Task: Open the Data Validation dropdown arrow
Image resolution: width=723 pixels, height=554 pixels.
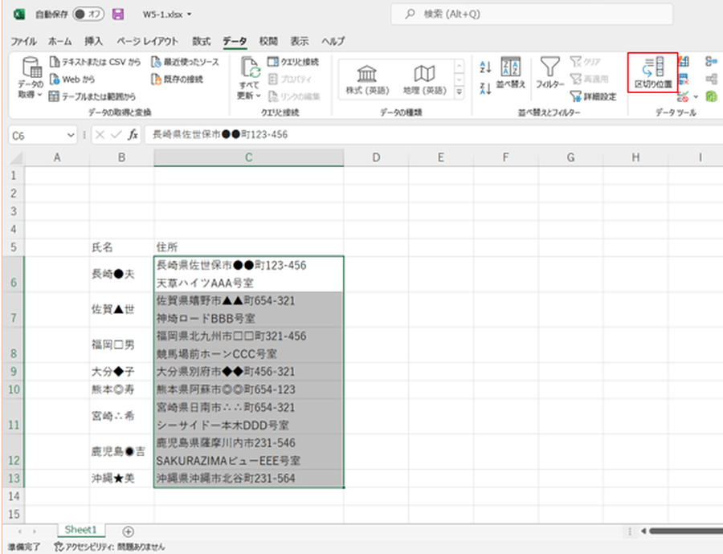Action: (x=696, y=97)
